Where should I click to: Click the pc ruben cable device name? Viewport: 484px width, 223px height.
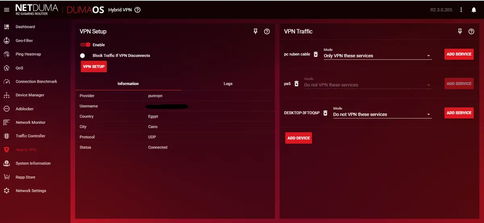pos(297,54)
